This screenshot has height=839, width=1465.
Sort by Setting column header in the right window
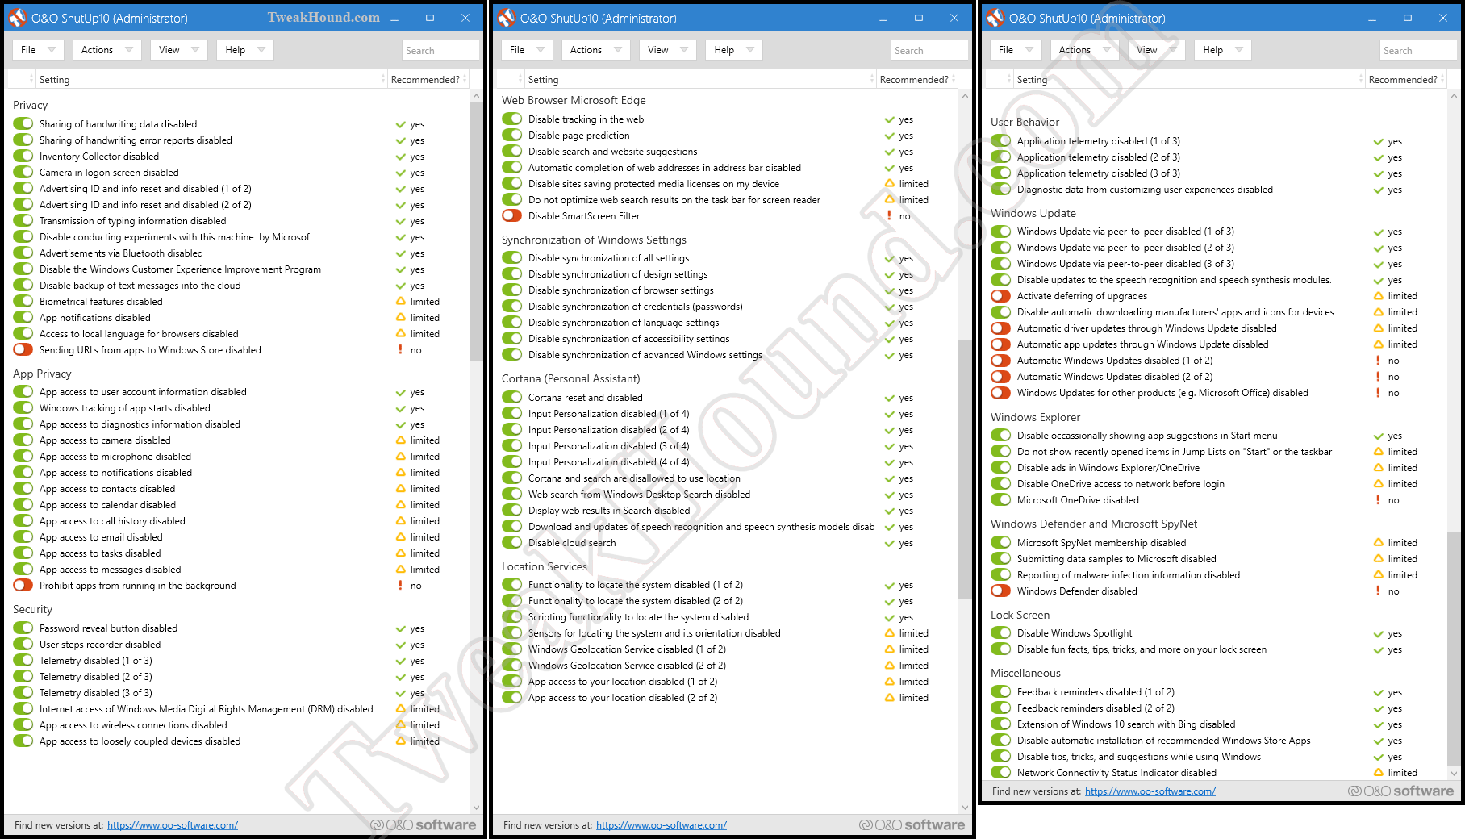point(1188,79)
